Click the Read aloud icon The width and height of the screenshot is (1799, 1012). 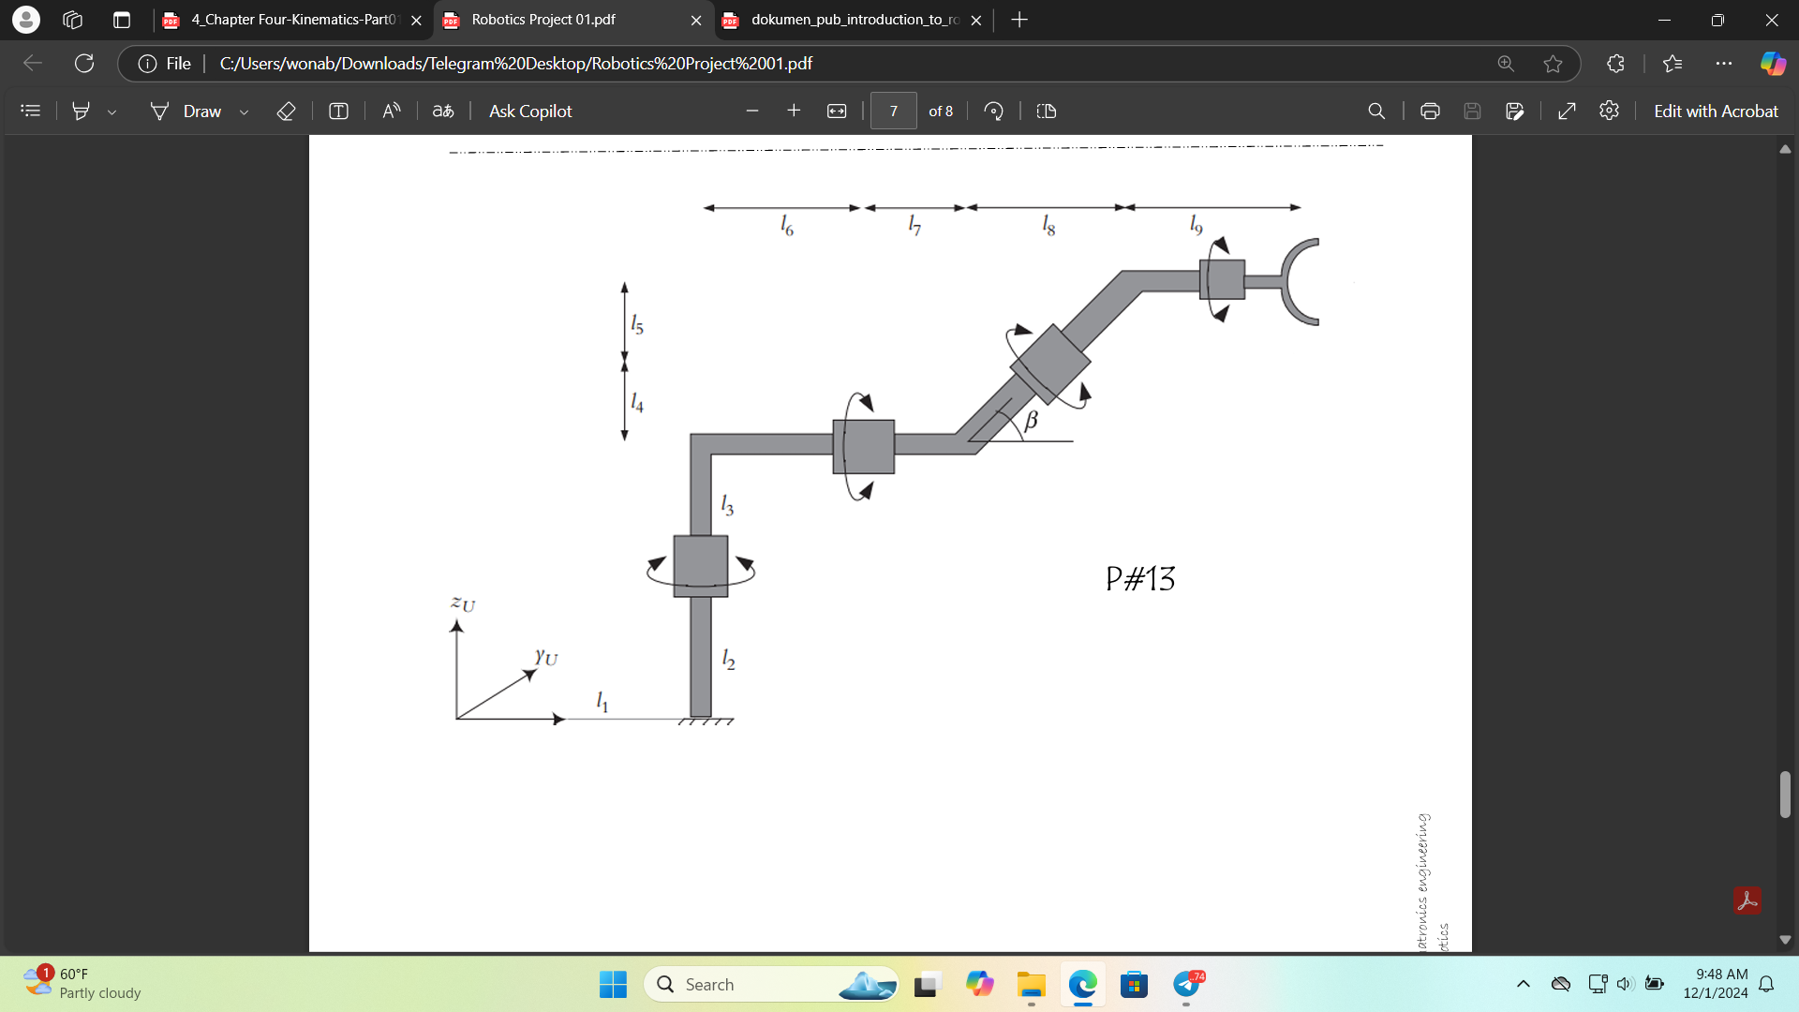(391, 111)
